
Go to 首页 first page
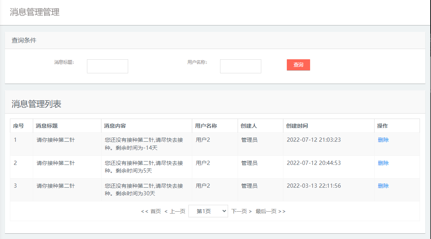click(x=151, y=211)
